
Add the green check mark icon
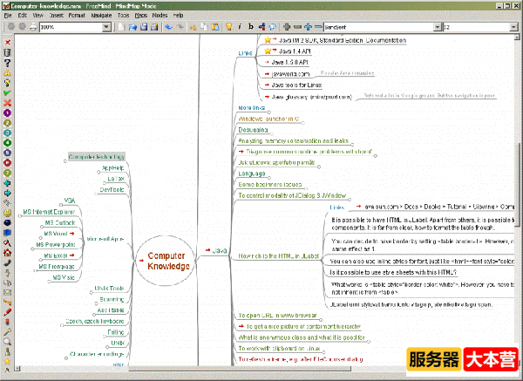(x=7, y=92)
